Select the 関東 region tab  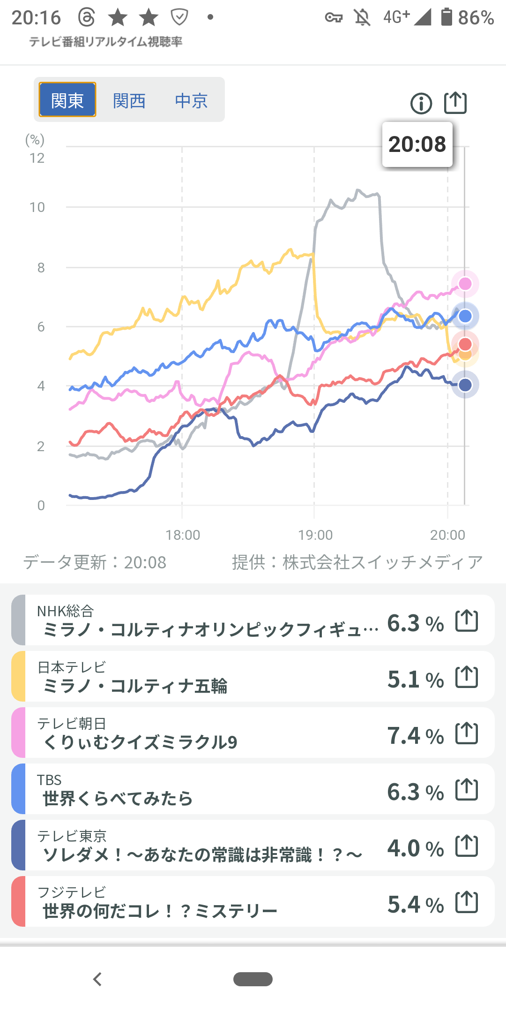coord(67,100)
